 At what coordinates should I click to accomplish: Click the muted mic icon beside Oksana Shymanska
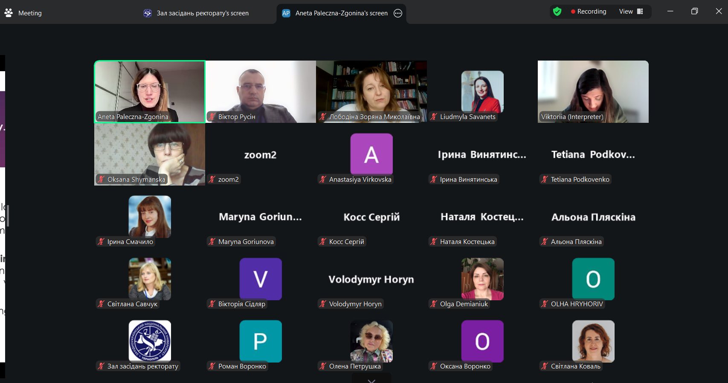(101, 180)
